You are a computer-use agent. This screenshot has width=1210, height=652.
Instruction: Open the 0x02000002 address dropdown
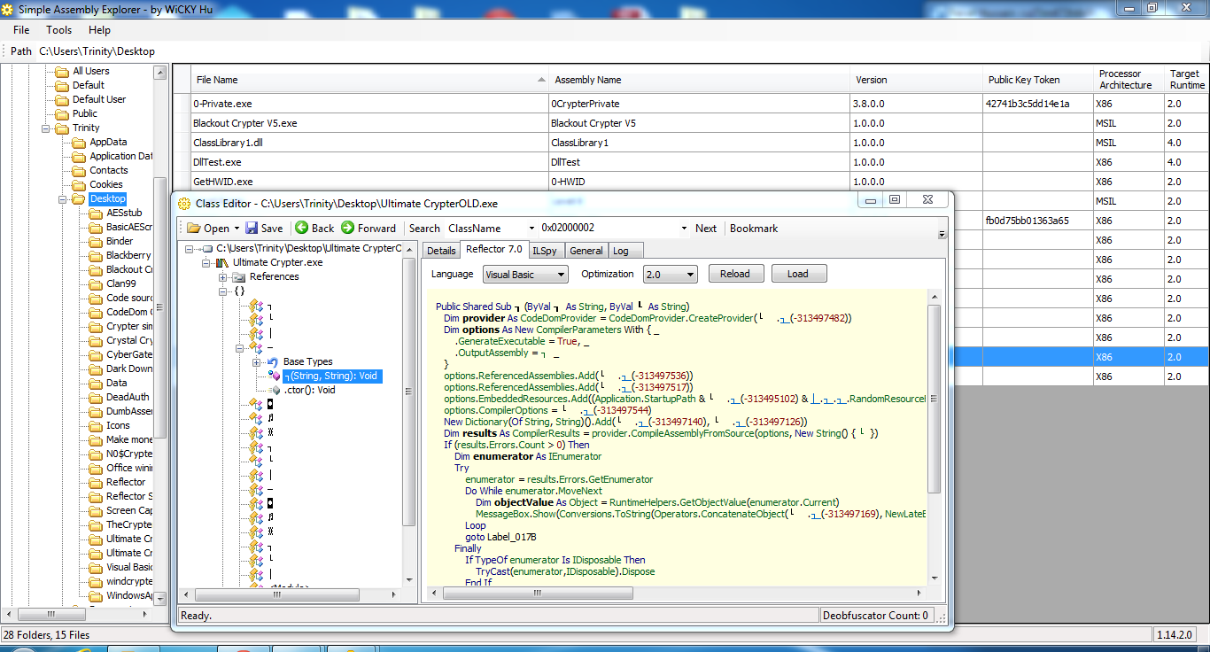click(x=682, y=228)
